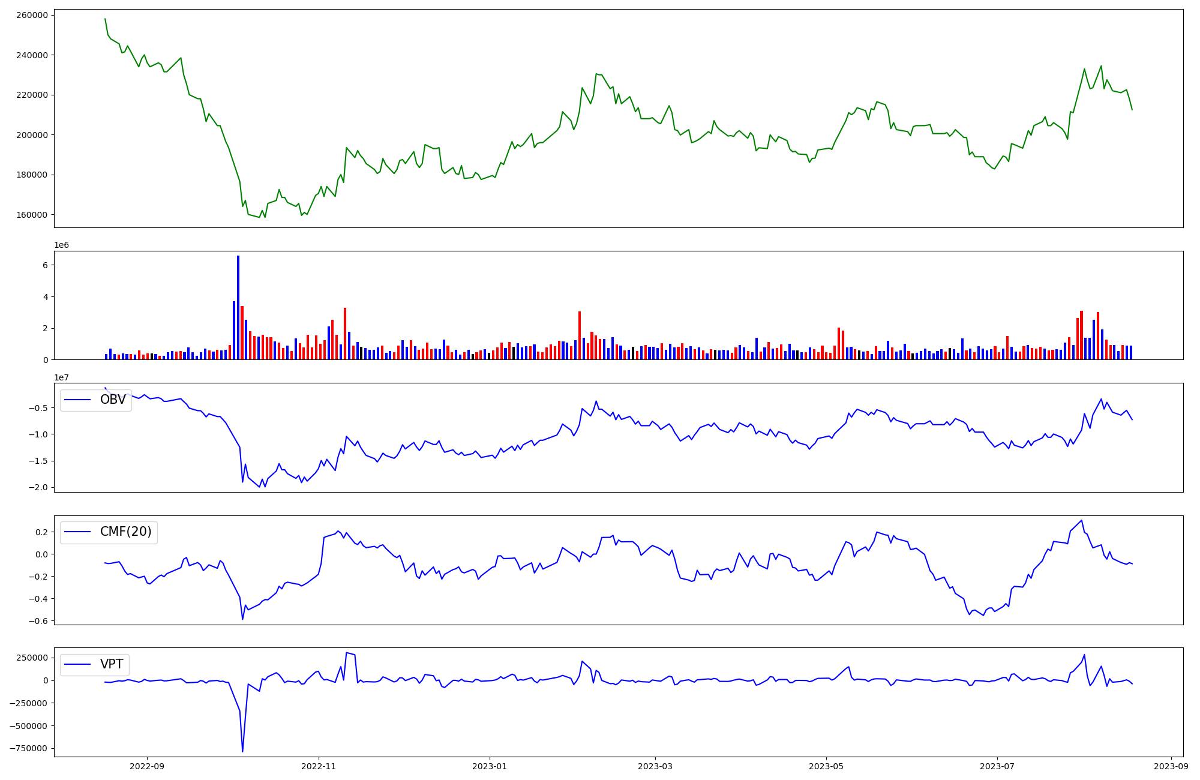Click the OBV legend label
This screenshot has width=1200, height=780.
pos(113,400)
